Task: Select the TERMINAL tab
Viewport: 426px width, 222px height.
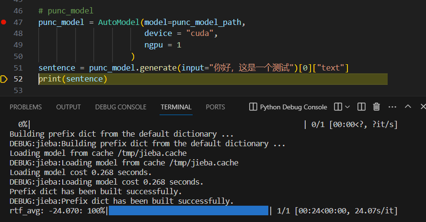Action: pos(176,107)
